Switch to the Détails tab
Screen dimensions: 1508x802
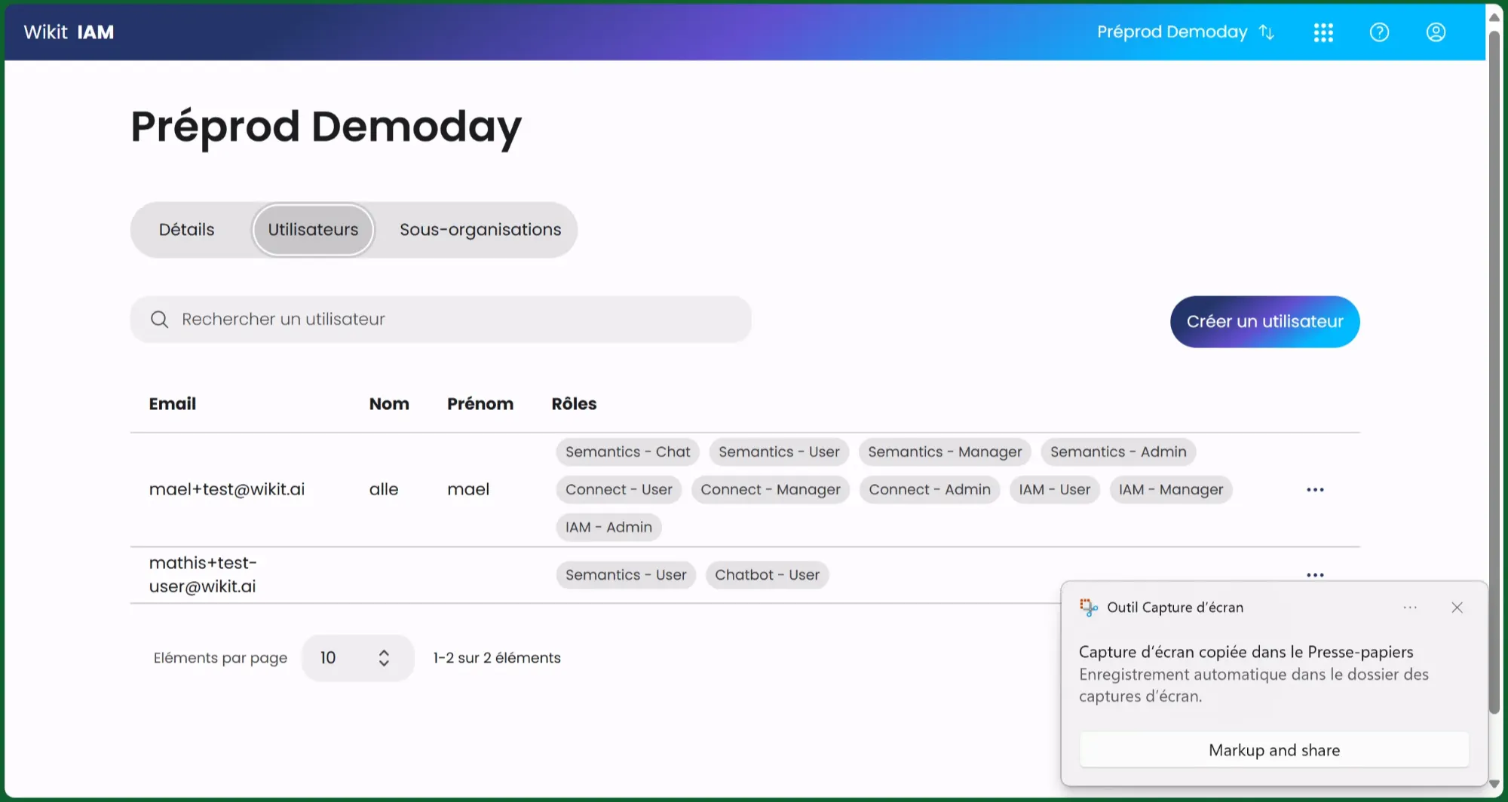click(186, 230)
